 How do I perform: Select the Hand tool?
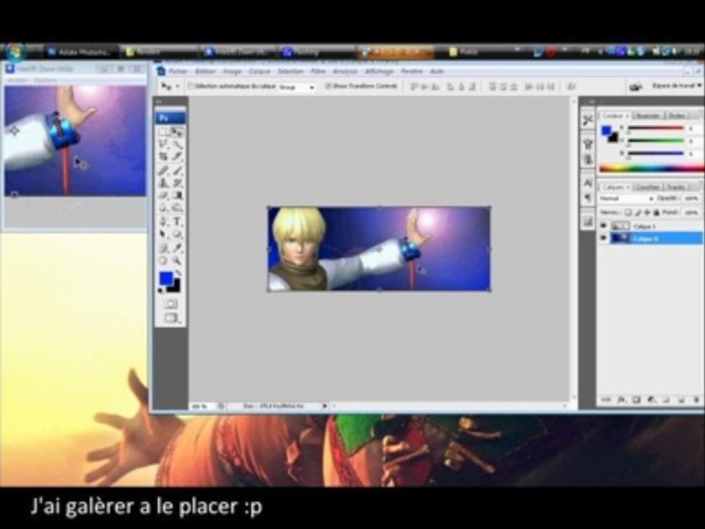point(164,260)
